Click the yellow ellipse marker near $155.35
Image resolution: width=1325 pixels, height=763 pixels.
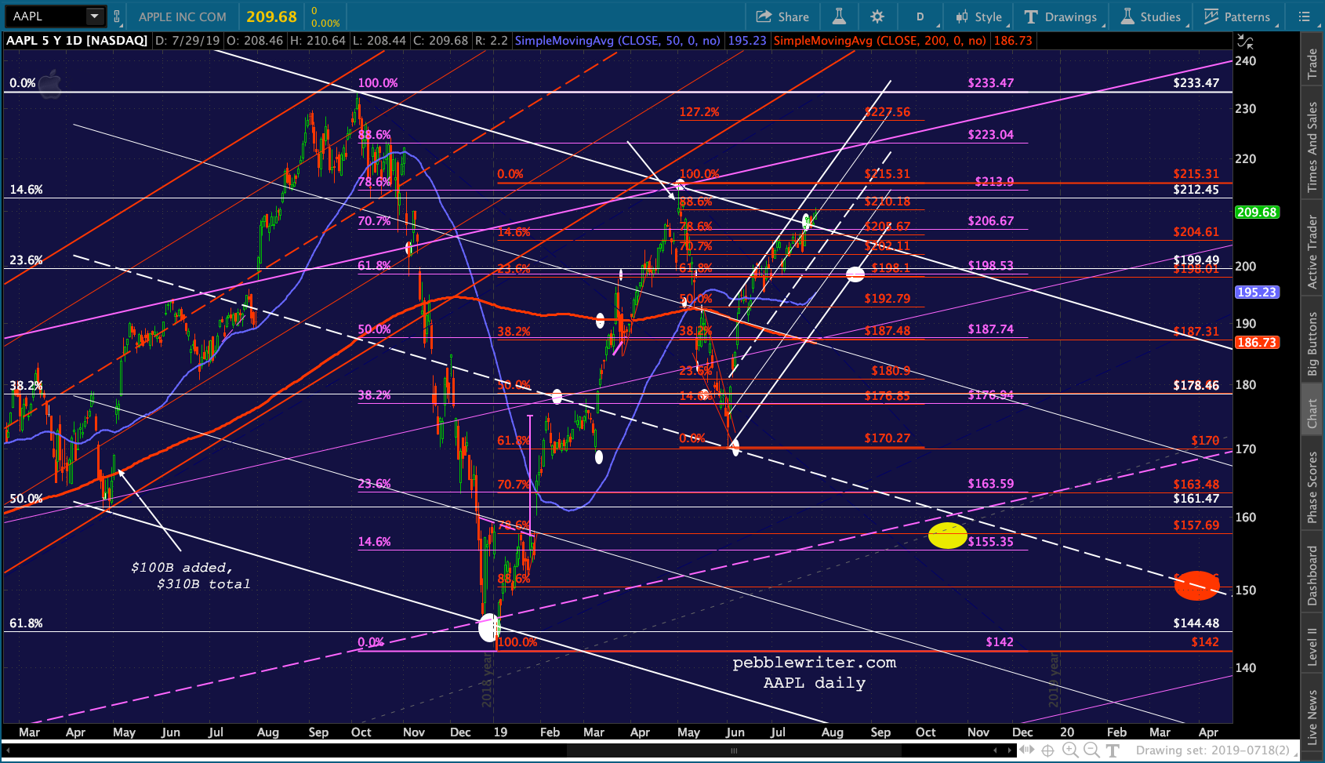pos(947,536)
